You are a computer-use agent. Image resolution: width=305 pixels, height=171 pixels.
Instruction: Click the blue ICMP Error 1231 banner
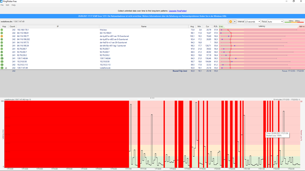(x=153, y=16)
